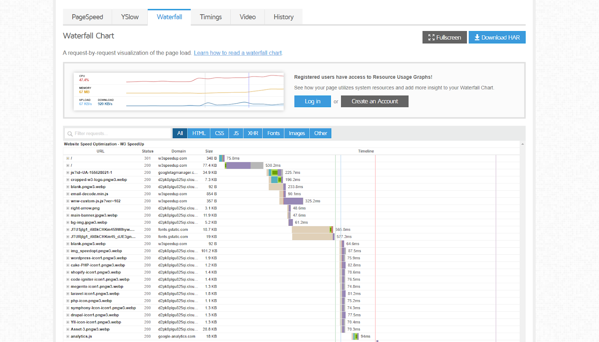
Task: Click the resource usage graph thumbnail
Action: [179, 91]
